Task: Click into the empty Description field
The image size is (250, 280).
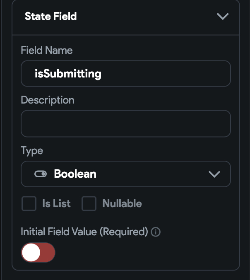Action: click(x=126, y=123)
